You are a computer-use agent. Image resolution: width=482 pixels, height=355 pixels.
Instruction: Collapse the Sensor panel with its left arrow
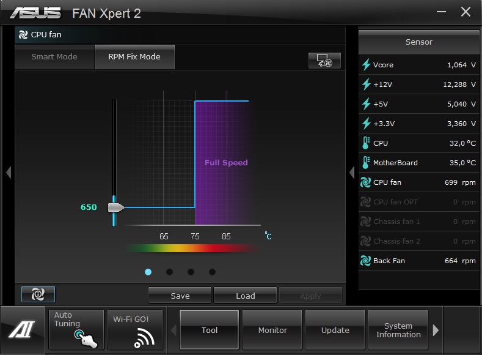pyautogui.click(x=352, y=173)
